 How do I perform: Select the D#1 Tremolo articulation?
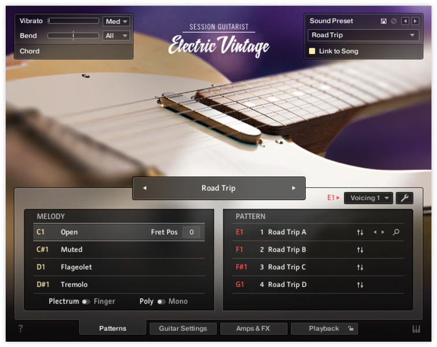(119, 285)
